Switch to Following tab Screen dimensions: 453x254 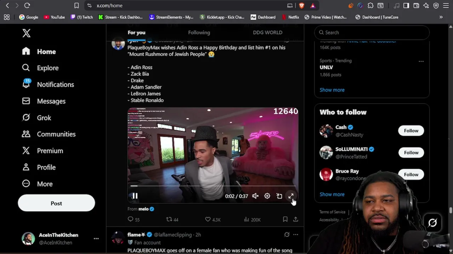pyautogui.click(x=199, y=32)
